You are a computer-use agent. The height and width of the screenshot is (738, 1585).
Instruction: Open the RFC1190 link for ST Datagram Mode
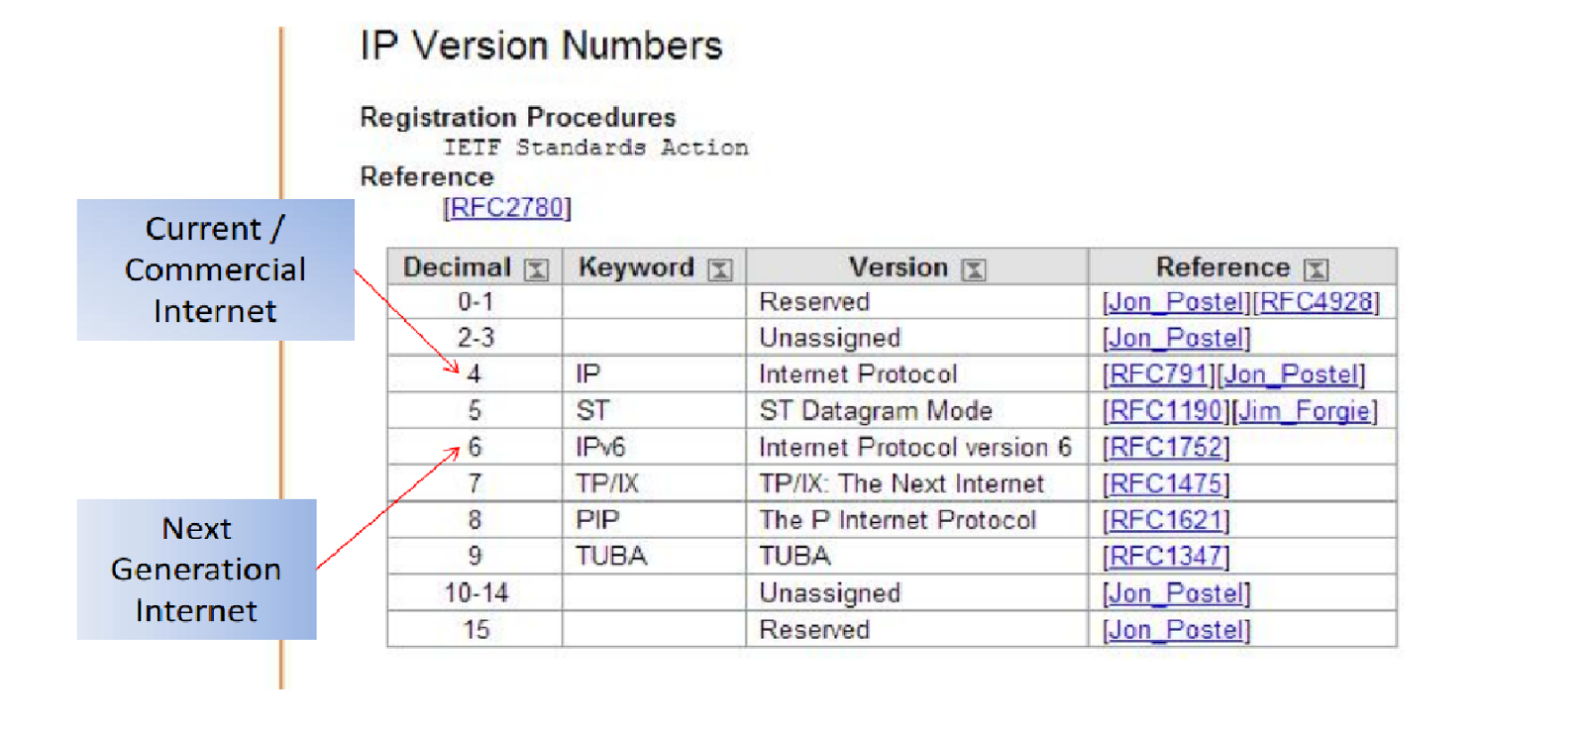click(x=1166, y=411)
